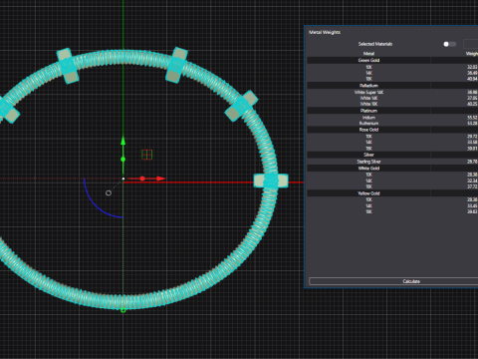
Task: Select the White 18K palladium row
Action: 392,104
